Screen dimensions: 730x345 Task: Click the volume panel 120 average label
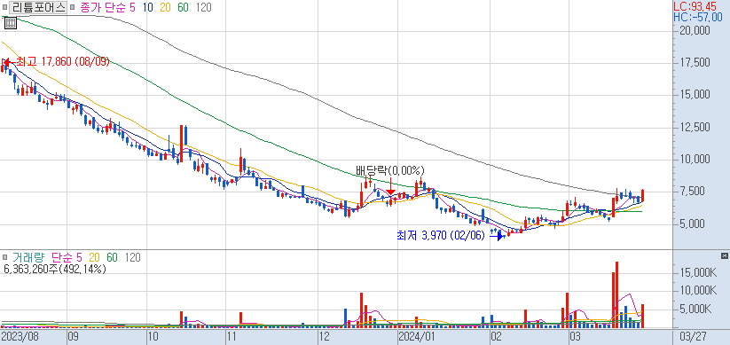[132, 257]
